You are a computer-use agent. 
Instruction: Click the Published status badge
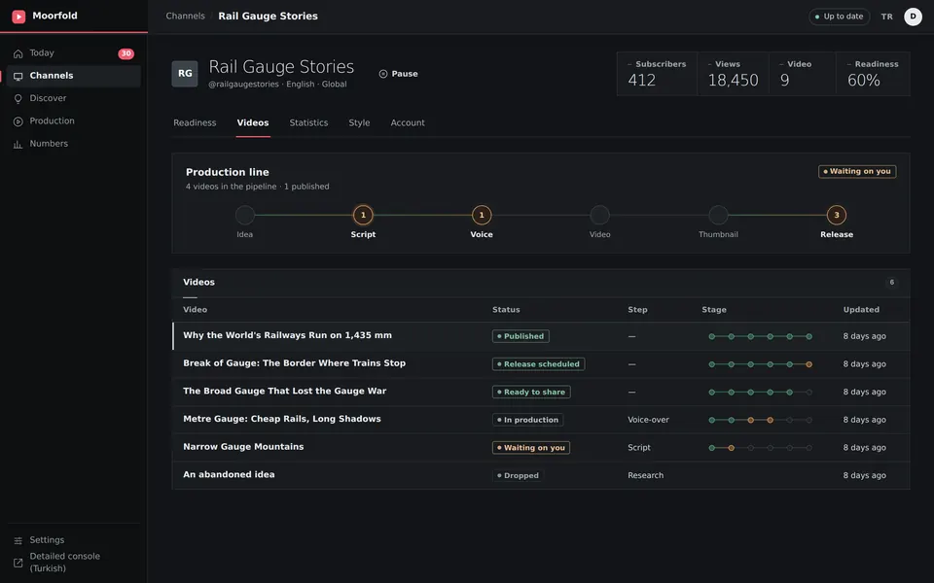click(521, 336)
